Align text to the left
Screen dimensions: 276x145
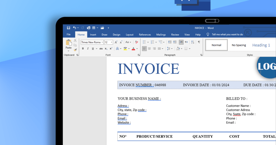(x=144, y=48)
